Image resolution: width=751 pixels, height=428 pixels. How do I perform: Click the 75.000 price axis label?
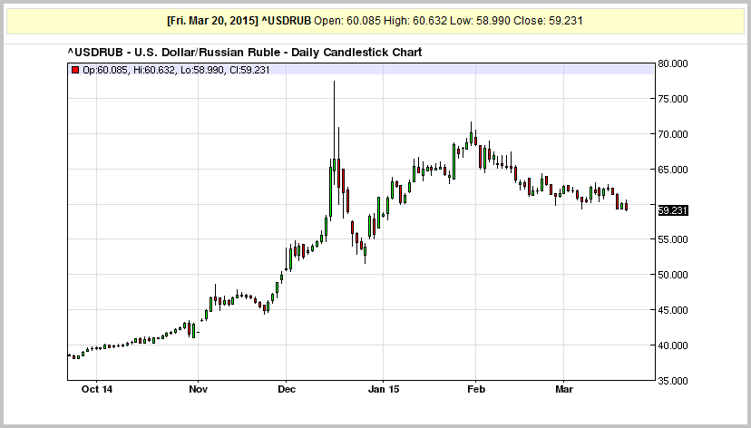point(672,99)
